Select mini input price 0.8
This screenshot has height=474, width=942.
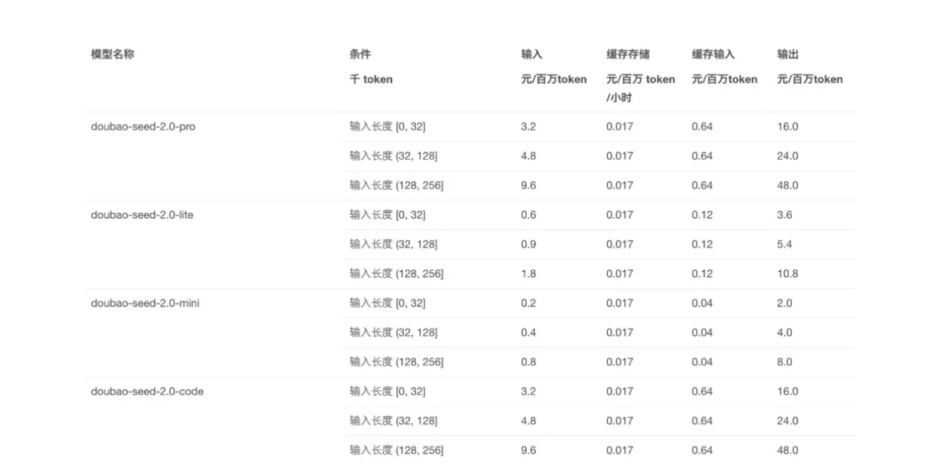click(528, 362)
